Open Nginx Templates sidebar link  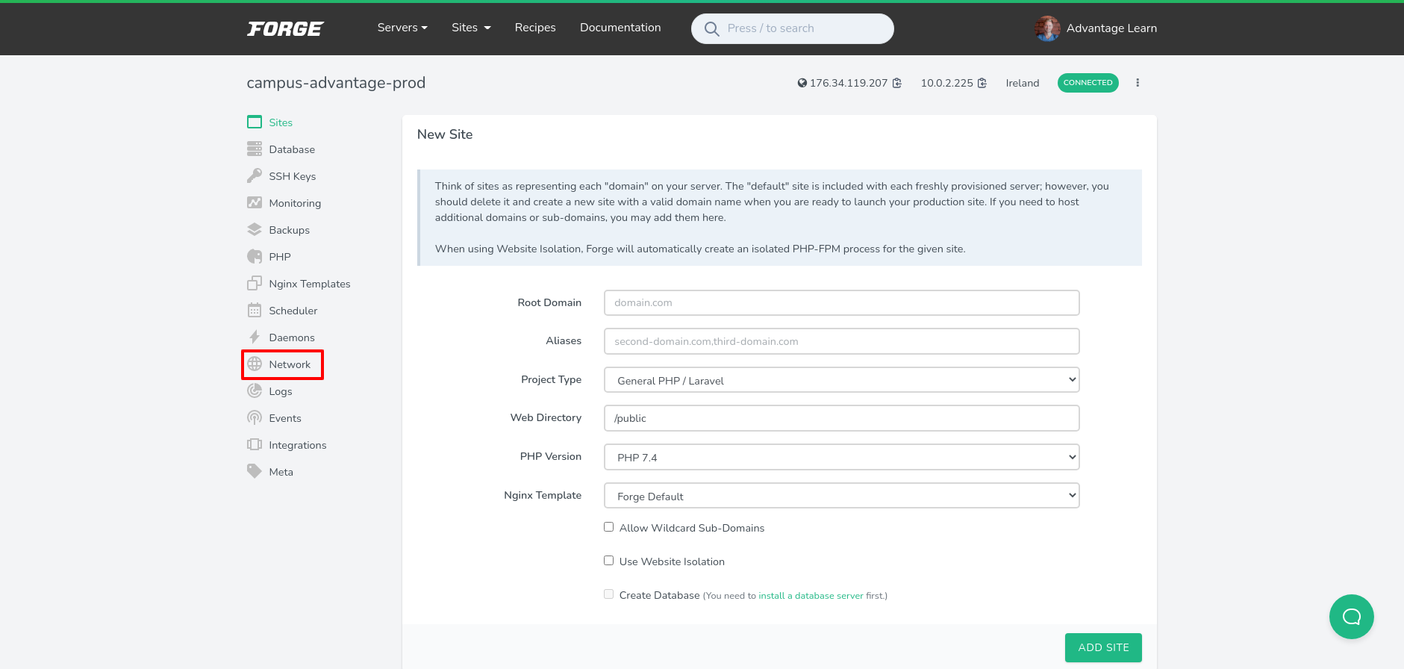click(x=310, y=284)
